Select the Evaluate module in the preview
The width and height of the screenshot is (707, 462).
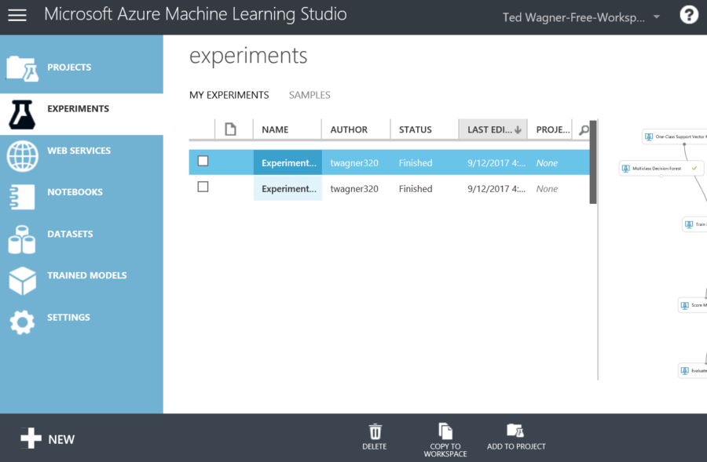(x=693, y=370)
